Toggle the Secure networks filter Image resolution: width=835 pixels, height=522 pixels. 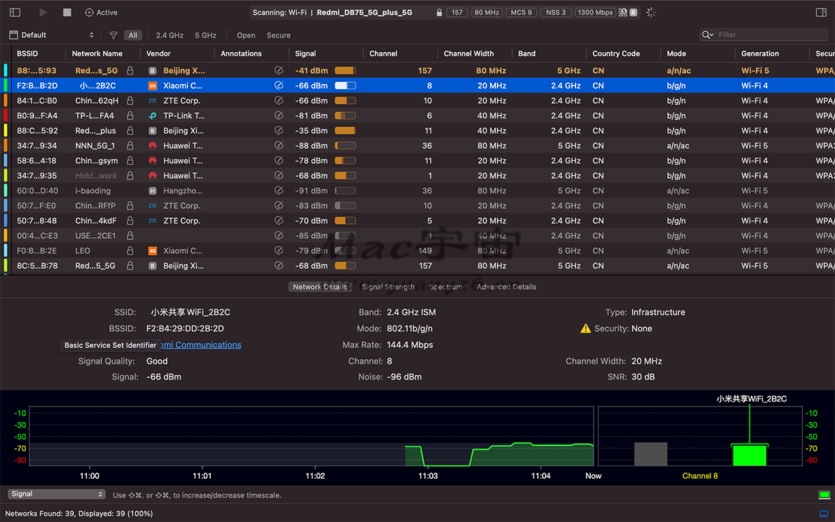click(x=278, y=35)
